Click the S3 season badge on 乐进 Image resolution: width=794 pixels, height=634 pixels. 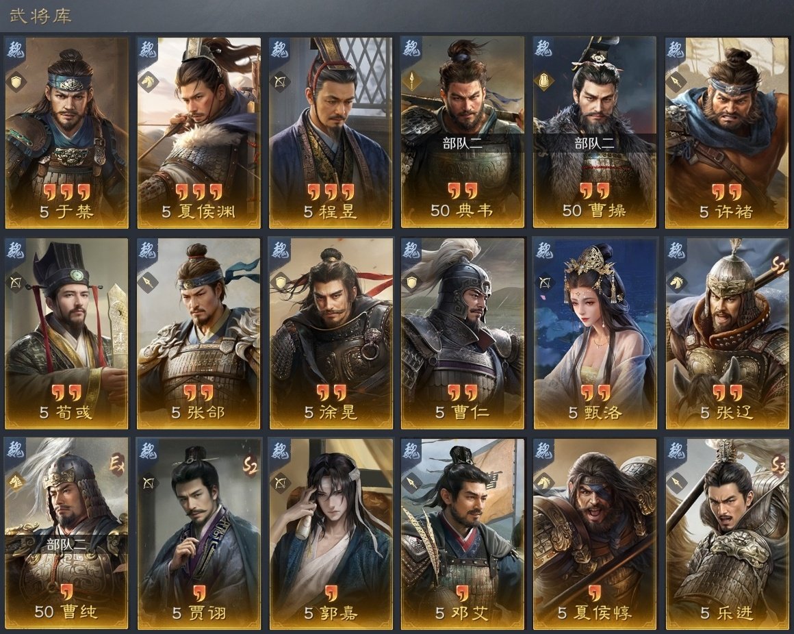click(778, 465)
